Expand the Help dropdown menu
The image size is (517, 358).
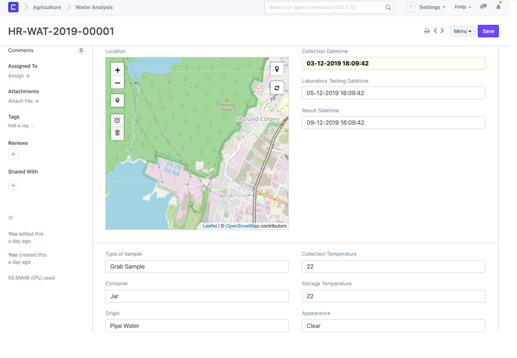[462, 7]
